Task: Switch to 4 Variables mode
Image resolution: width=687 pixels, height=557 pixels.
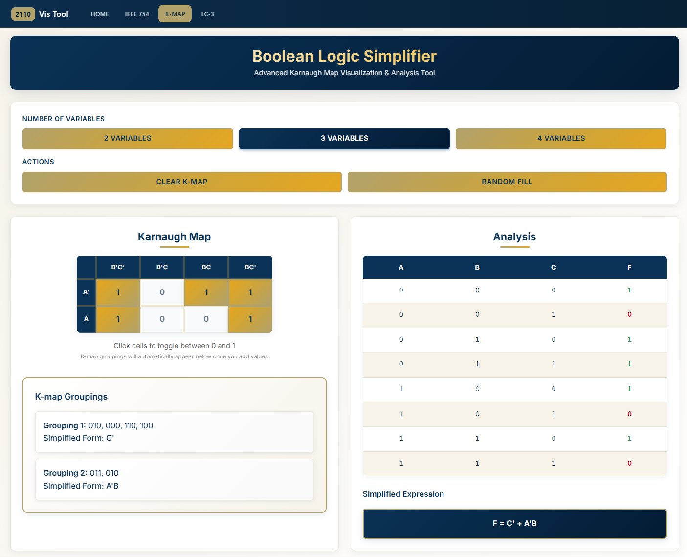Action: (x=561, y=138)
